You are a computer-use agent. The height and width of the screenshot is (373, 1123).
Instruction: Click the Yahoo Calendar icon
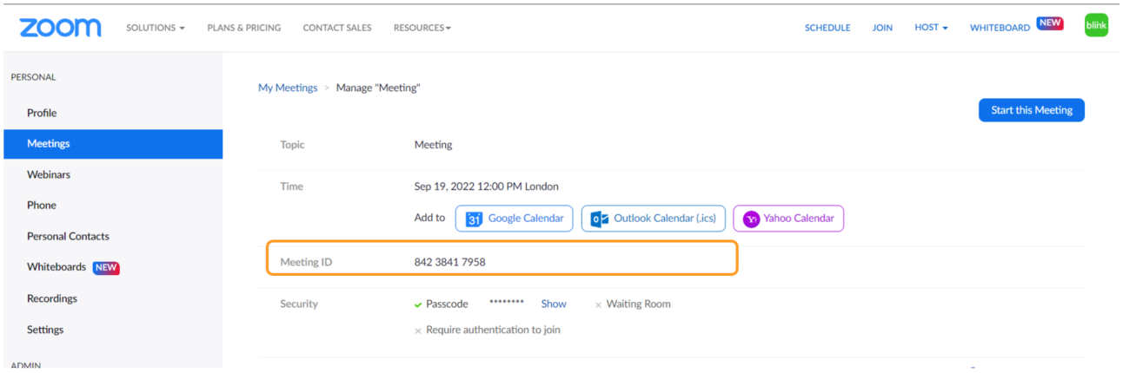tap(751, 219)
